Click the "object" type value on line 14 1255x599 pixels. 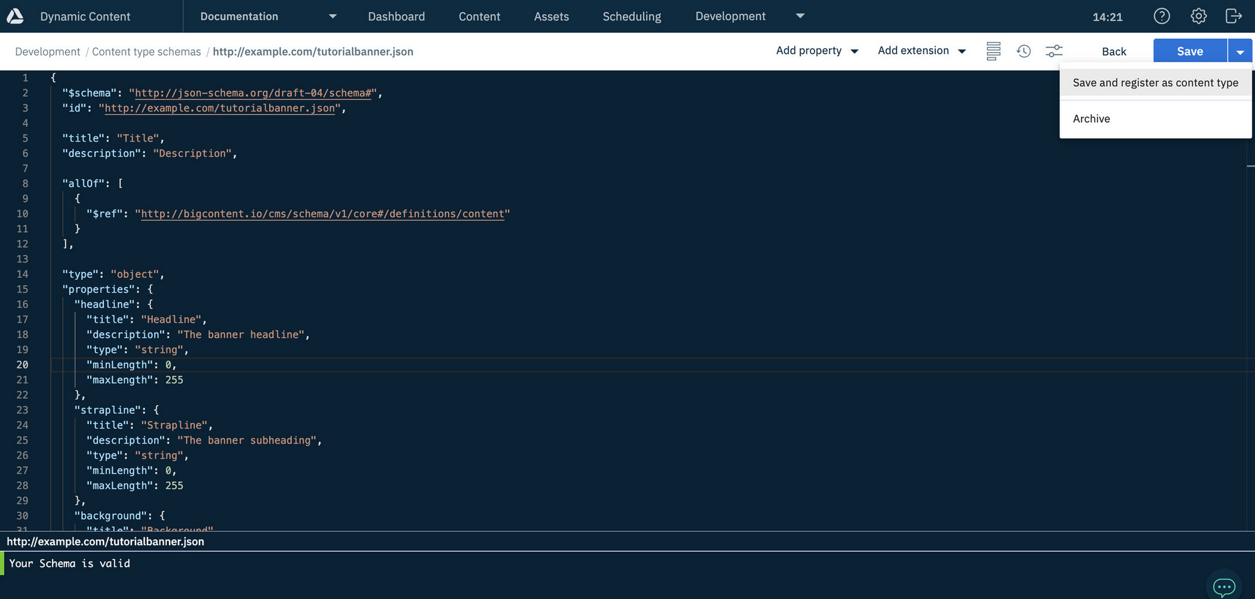coord(135,274)
